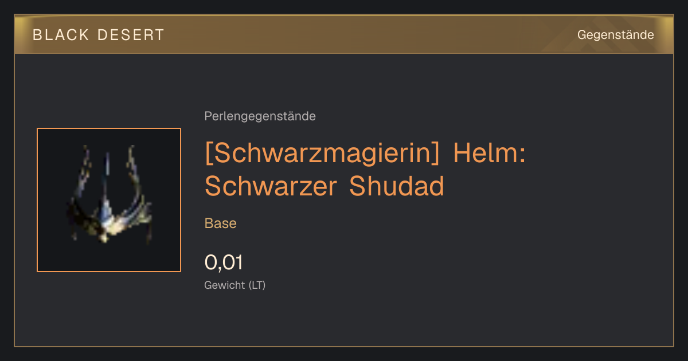Click the '[Schwarzmagierin]' class tag text
The width and height of the screenshot is (688, 361).
click(324, 154)
